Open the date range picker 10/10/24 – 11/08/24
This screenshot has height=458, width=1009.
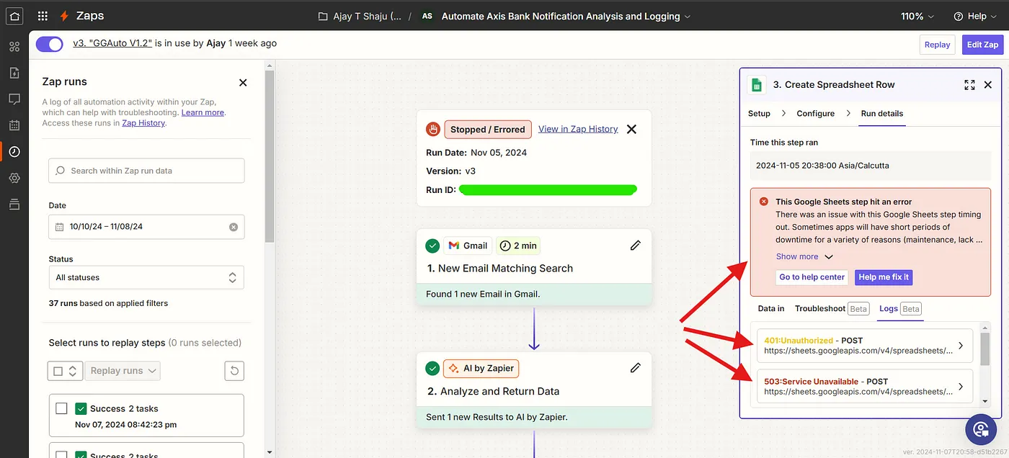[x=146, y=226]
